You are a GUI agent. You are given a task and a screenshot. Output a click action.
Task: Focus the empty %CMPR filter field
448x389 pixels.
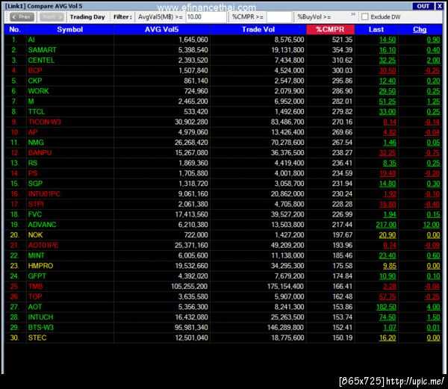[279, 17]
